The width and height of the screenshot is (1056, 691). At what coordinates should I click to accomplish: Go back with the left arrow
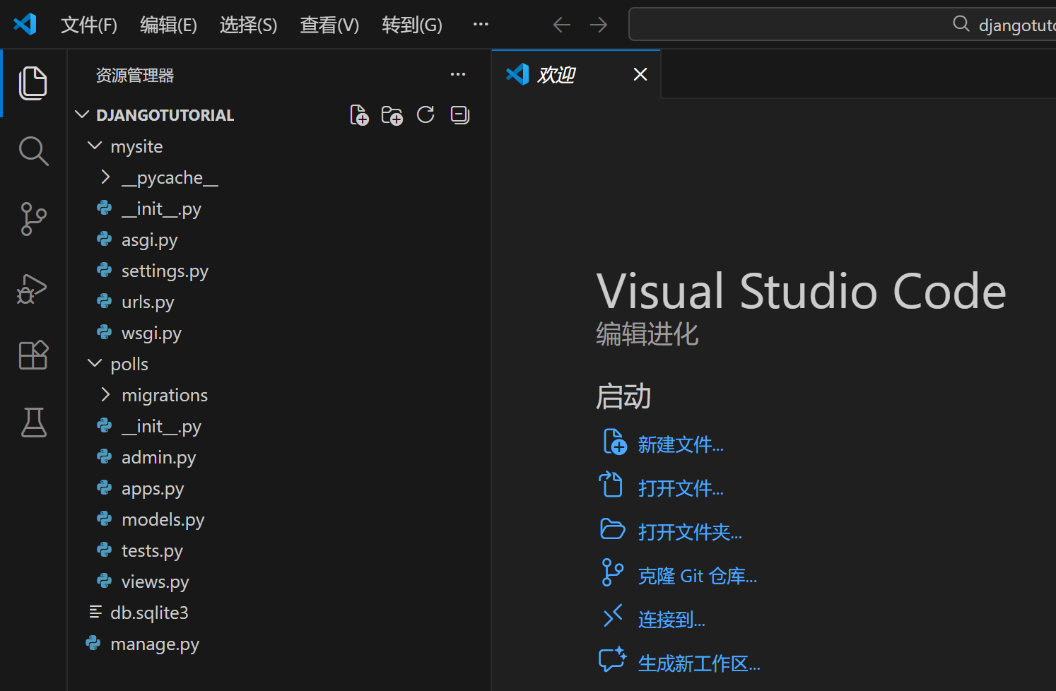pyautogui.click(x=562, y=25)
